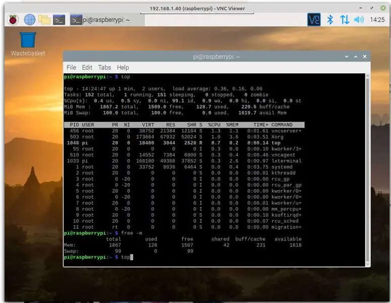Launch the web browser globe icon
391x303 pixels.
[x=29, y=20]
